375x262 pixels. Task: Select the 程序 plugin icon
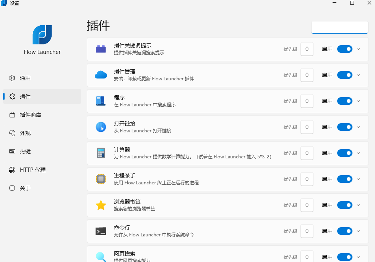101,101
